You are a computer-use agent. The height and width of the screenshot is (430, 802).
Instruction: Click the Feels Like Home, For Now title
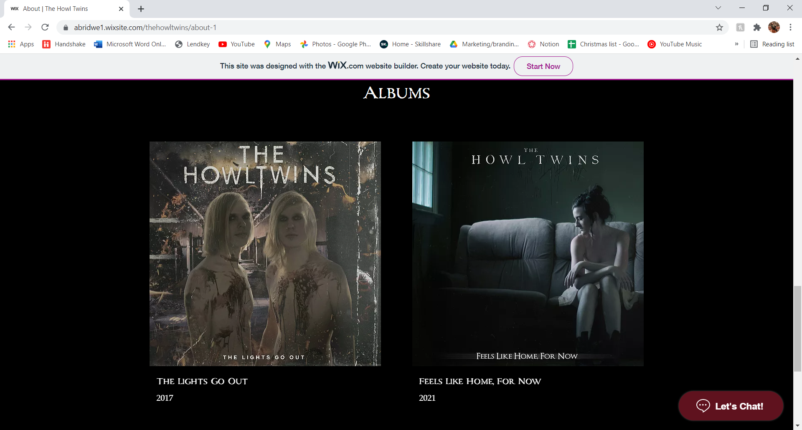pyautogui.click(x=480, y=381)
